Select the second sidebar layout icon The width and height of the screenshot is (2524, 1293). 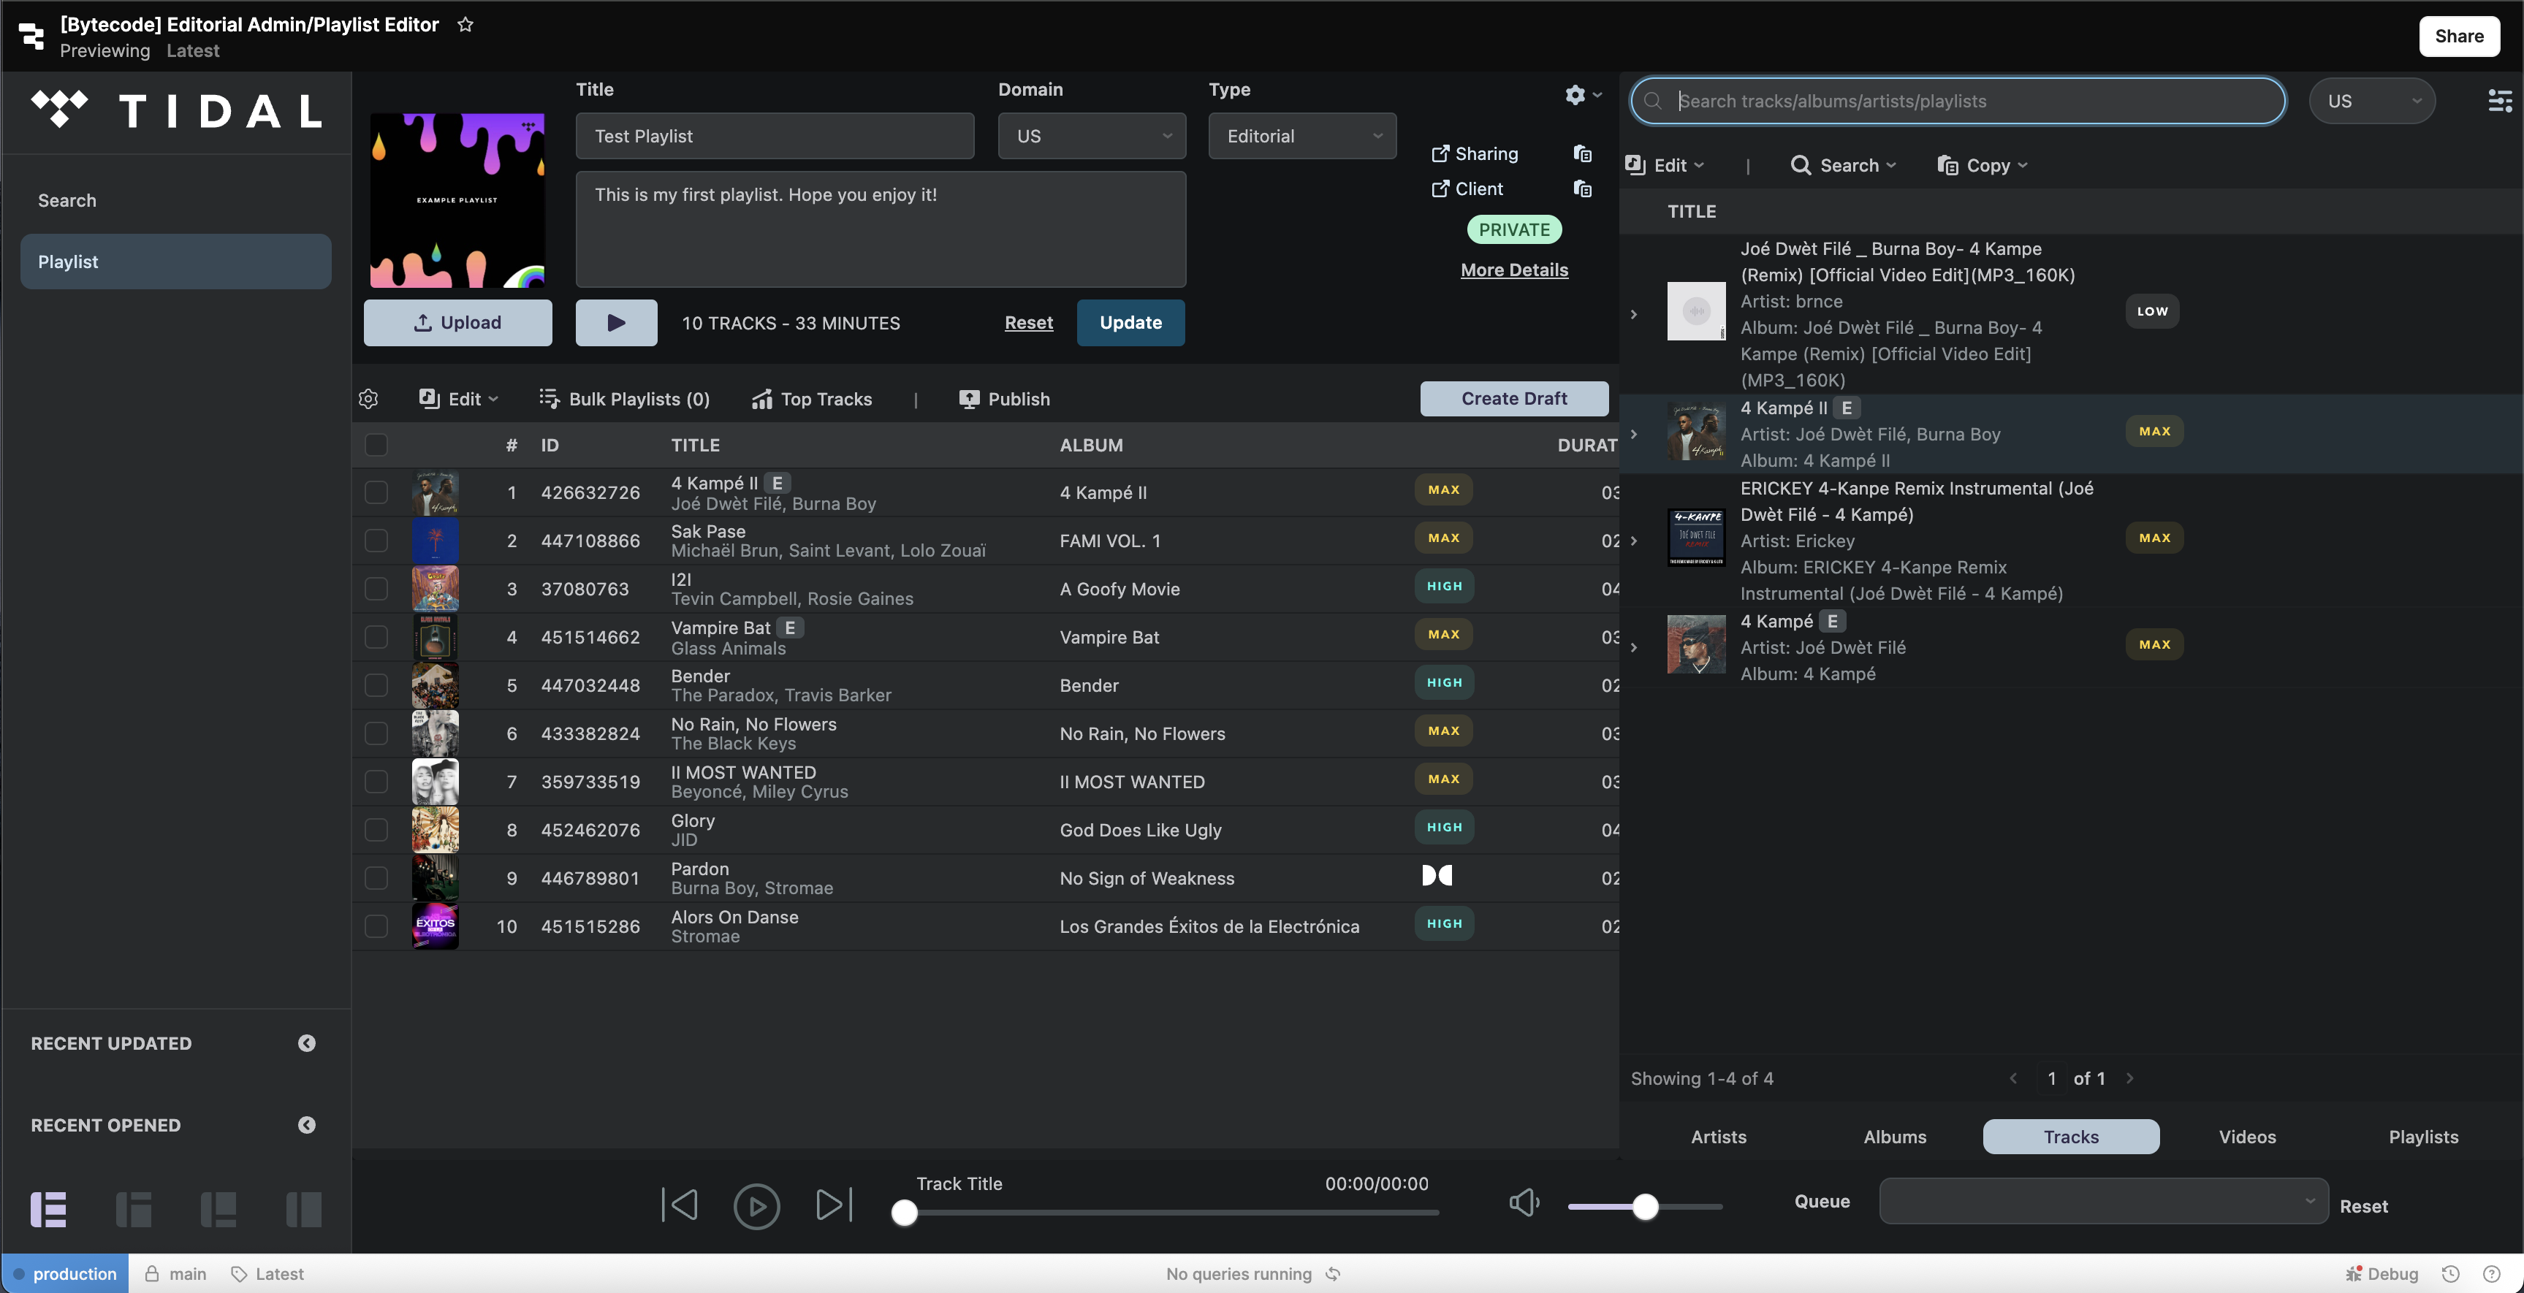pos(134,1209)
